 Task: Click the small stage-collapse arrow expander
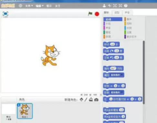click(x=101, y=95)
